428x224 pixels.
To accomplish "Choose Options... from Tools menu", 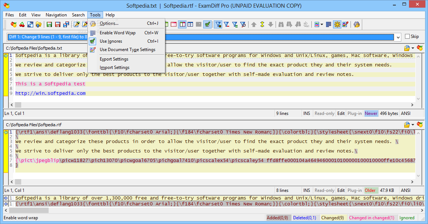I will point(126,23).
